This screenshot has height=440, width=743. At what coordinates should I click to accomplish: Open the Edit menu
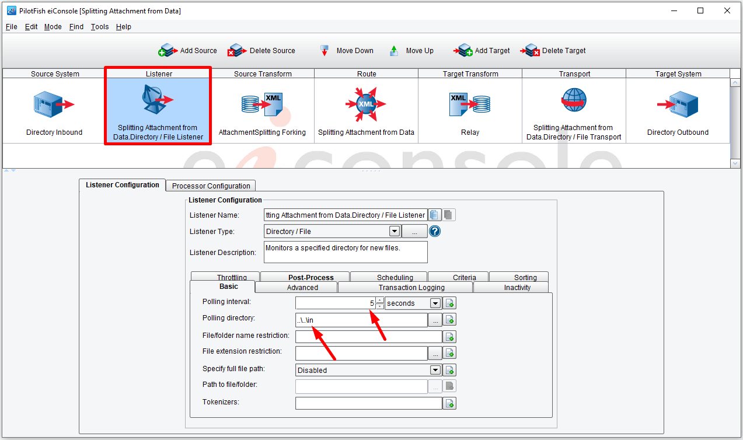click(x=31, y=27)
